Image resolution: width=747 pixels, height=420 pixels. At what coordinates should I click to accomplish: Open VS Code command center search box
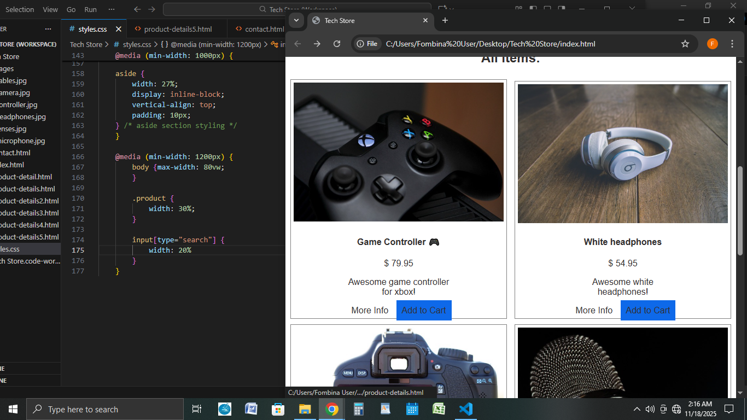pyautogui.click(x=297, y=9)
